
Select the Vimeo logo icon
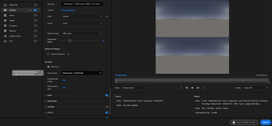tap(5, 15)
